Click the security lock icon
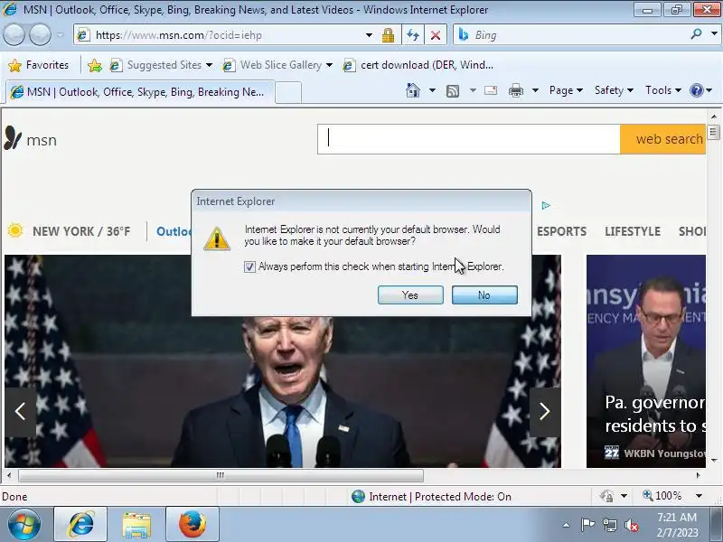The height and width of the screenshot is (542, 723). pos(388,35)
